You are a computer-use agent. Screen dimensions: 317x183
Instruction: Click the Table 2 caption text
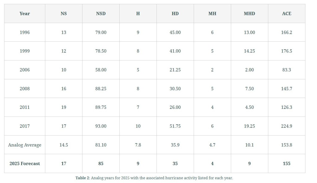tap(154, 178)
